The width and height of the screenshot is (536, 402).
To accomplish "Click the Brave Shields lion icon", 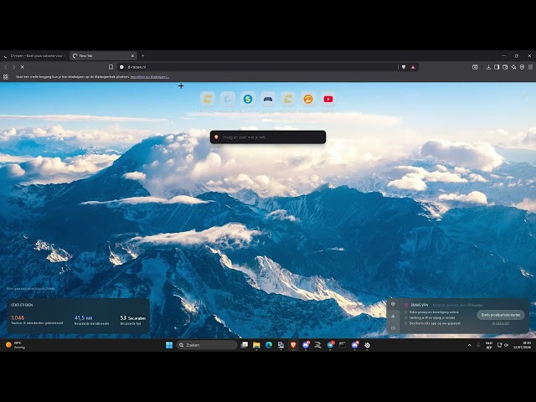I will click(x=404, y=67).
